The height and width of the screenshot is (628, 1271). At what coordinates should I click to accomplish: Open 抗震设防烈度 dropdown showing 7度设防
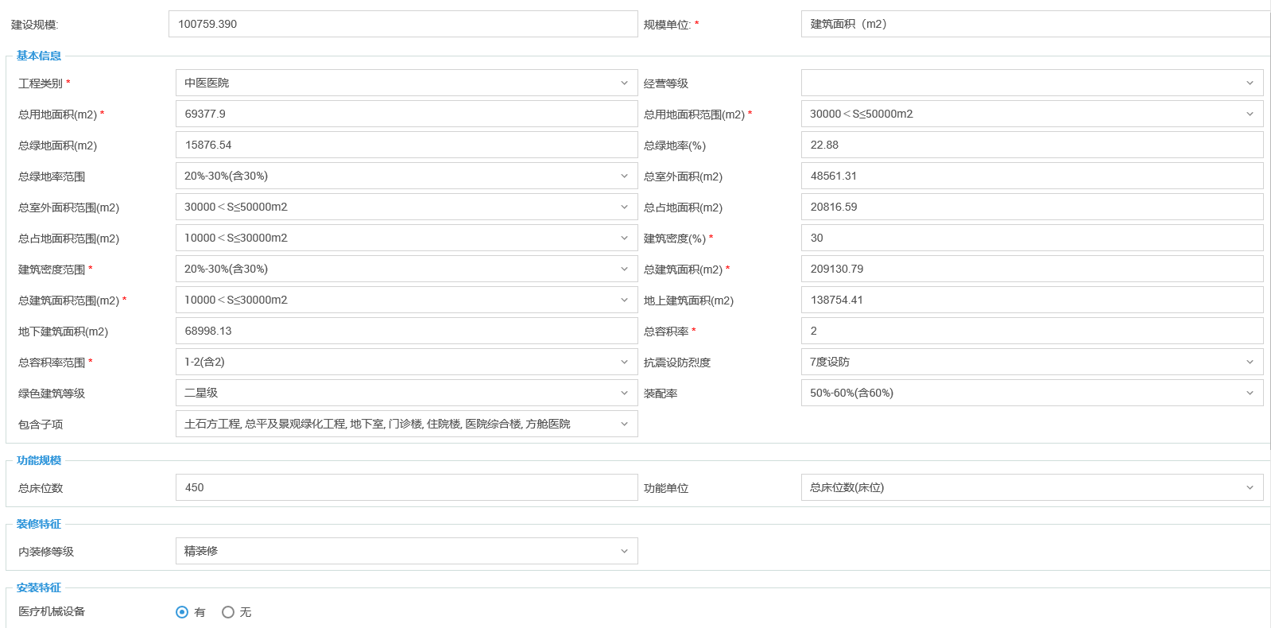1032,362
